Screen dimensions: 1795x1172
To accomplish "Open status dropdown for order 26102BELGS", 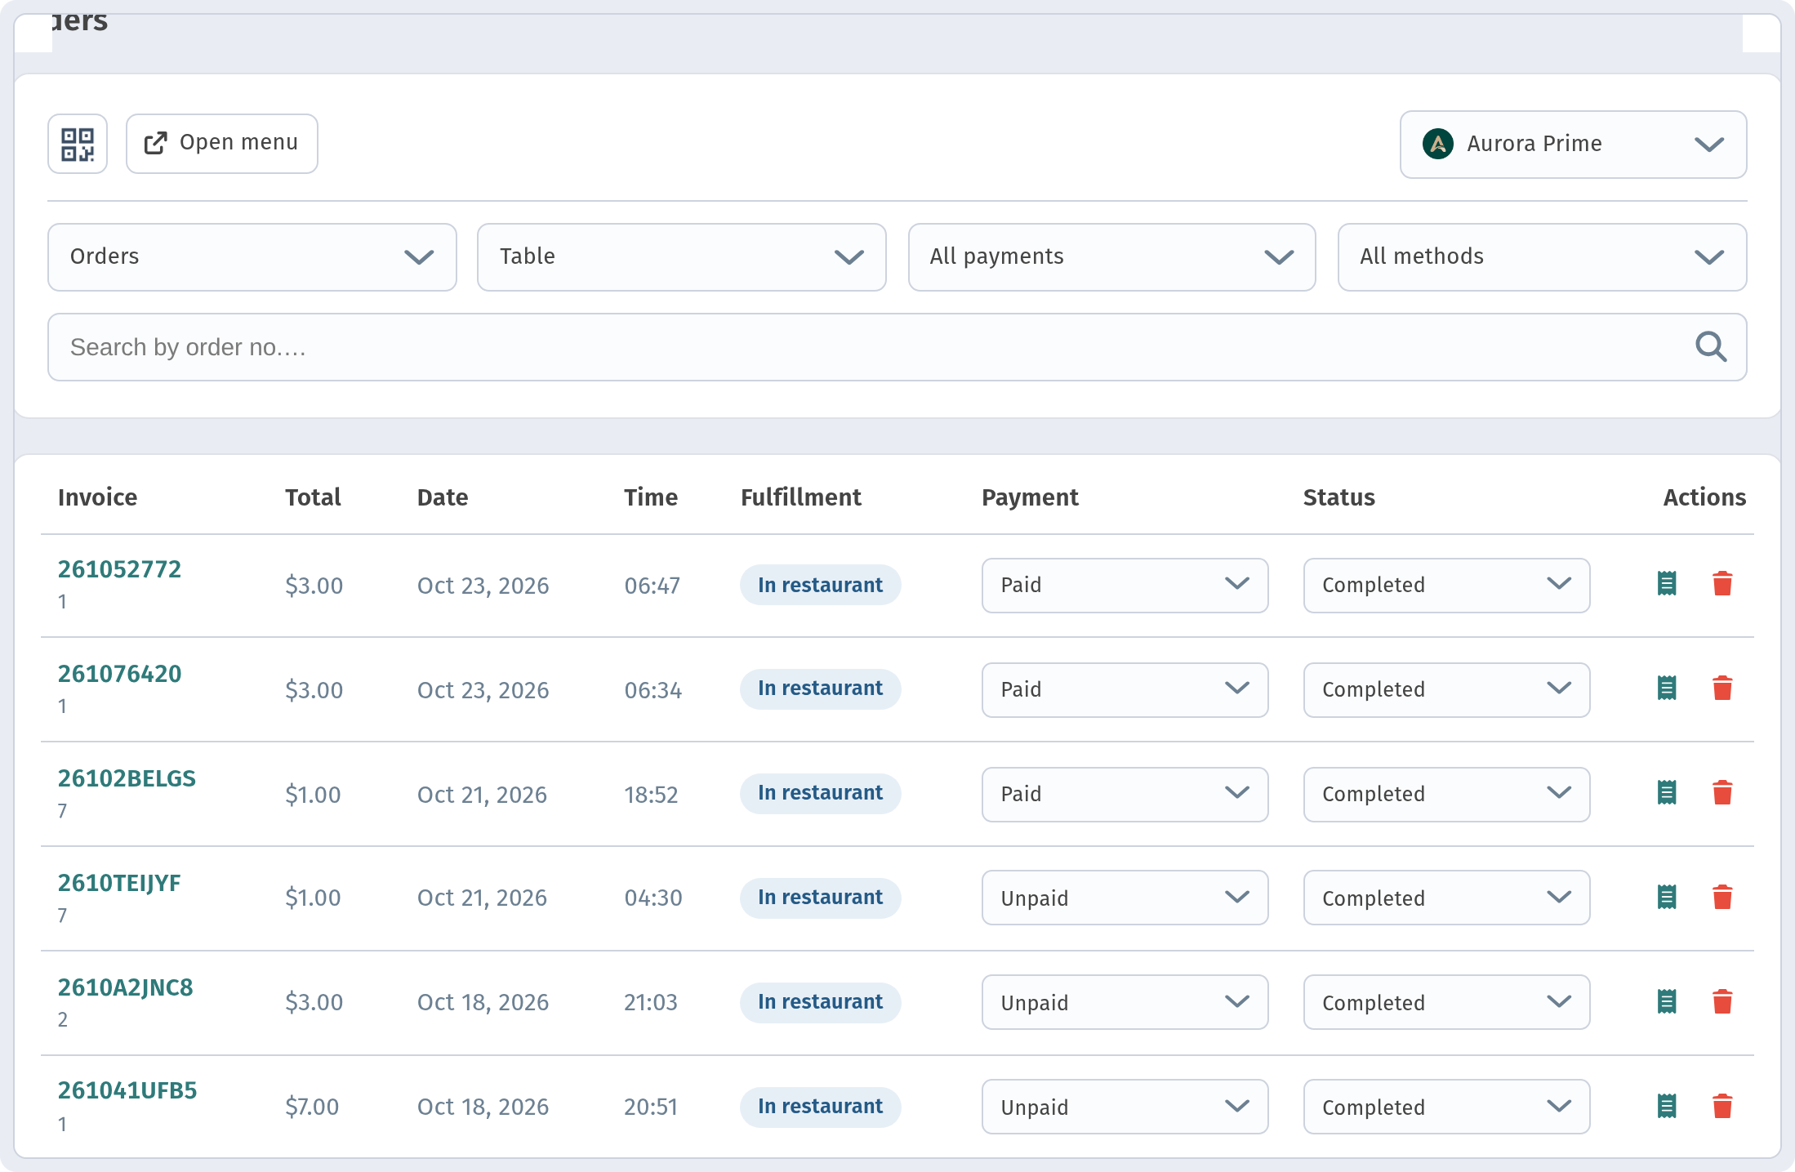I will (1446, 795).
